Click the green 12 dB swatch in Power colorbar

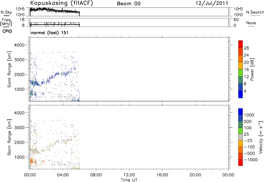[241, 73]
